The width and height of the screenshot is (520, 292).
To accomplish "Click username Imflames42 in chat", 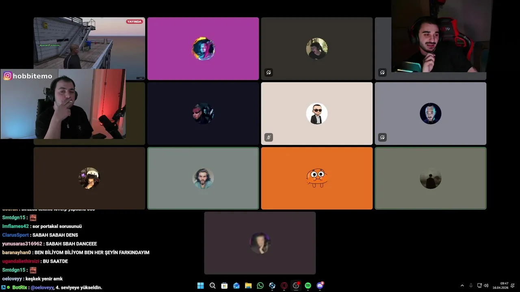I will coord(15,226).
